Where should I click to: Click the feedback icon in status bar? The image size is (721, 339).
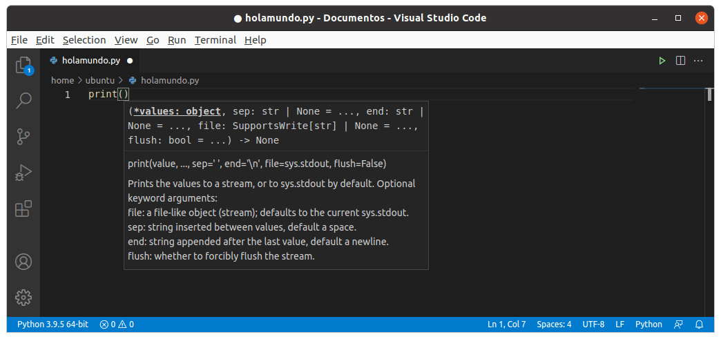point(679,325)
